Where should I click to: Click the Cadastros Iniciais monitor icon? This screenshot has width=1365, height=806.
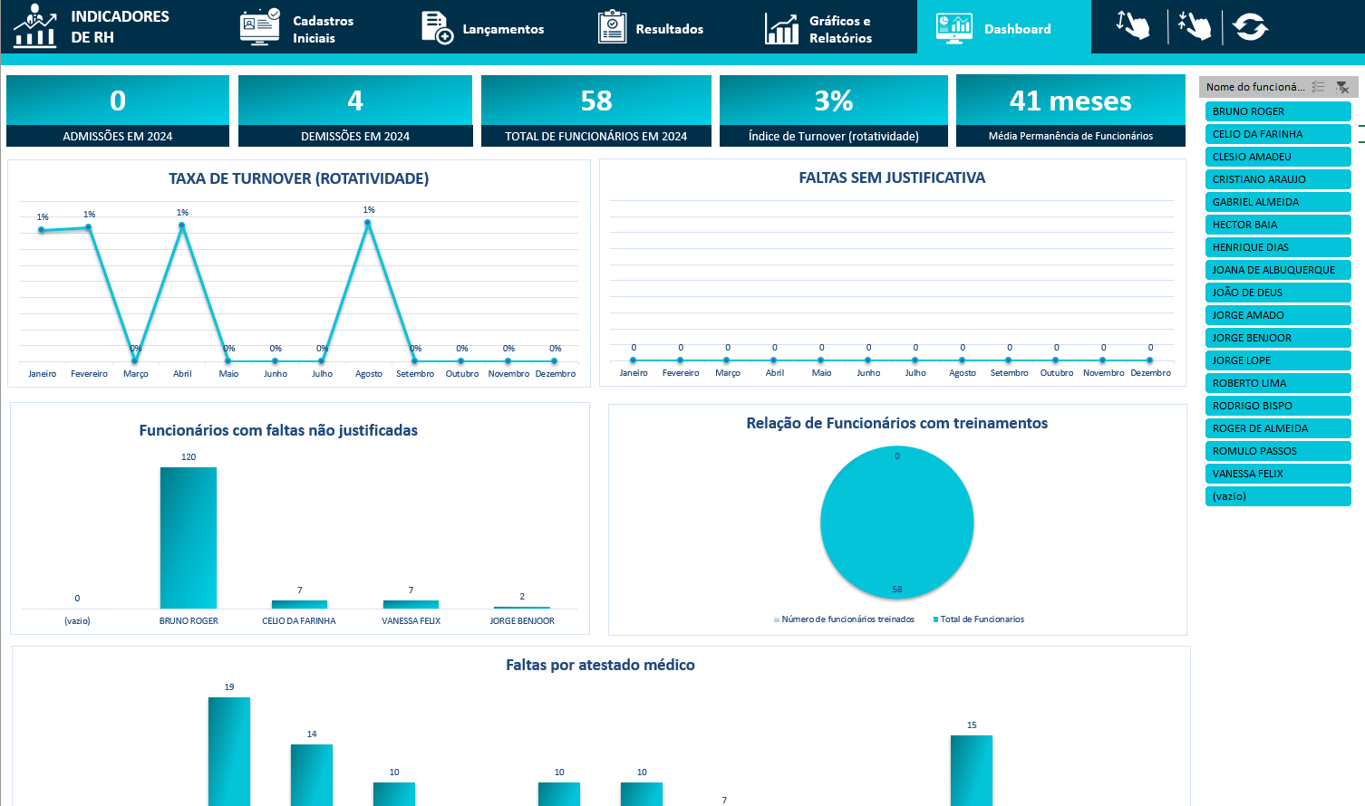pos(259,27)
